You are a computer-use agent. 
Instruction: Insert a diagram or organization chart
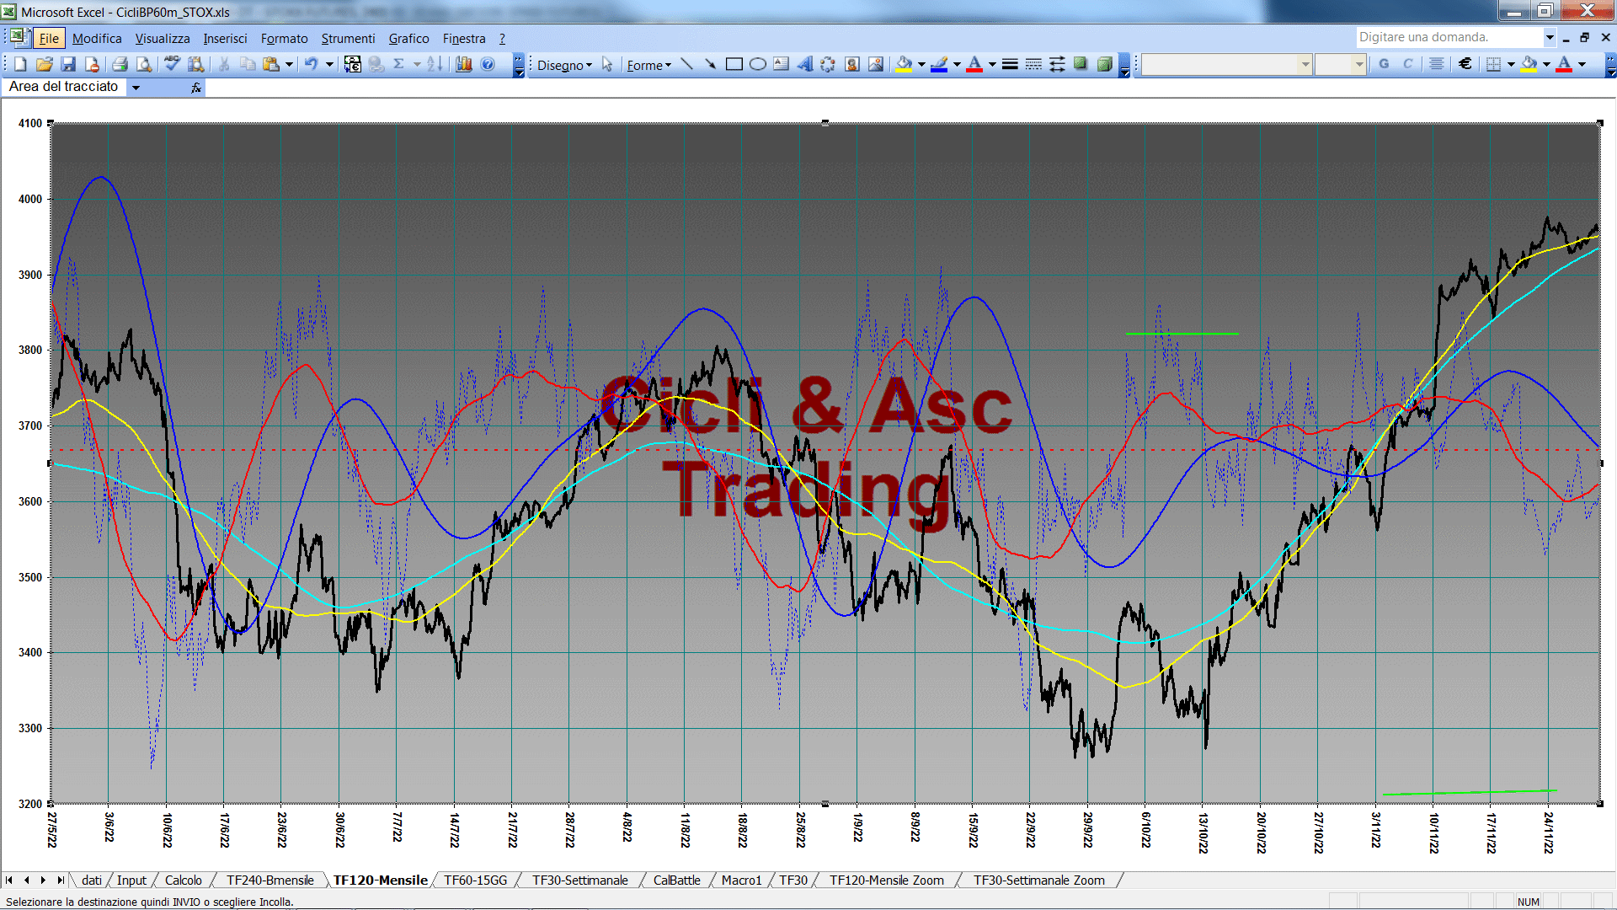(x=828, y=64)
